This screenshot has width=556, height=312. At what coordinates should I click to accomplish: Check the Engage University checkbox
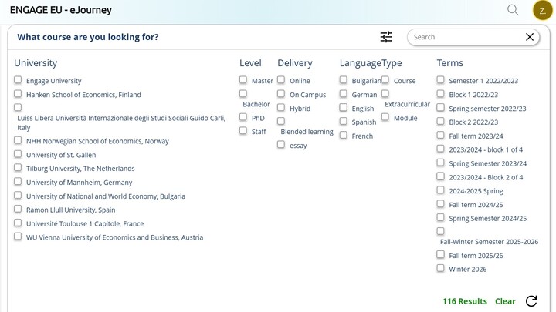18,80
